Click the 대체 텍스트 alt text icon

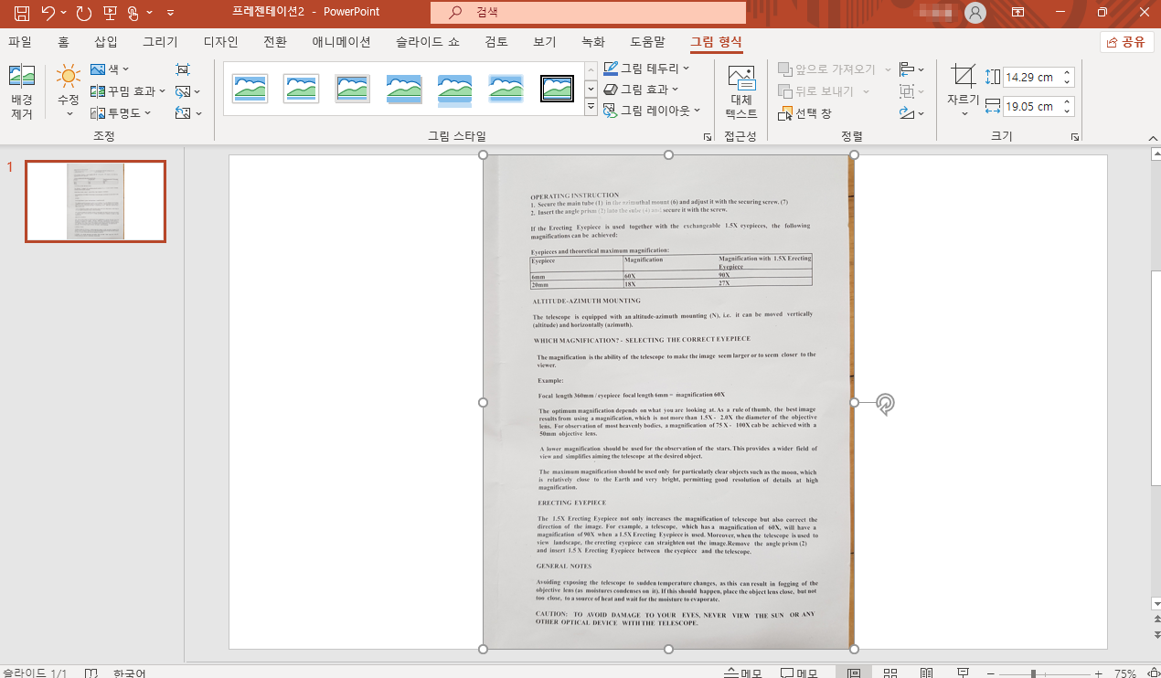tap(741, 93)
